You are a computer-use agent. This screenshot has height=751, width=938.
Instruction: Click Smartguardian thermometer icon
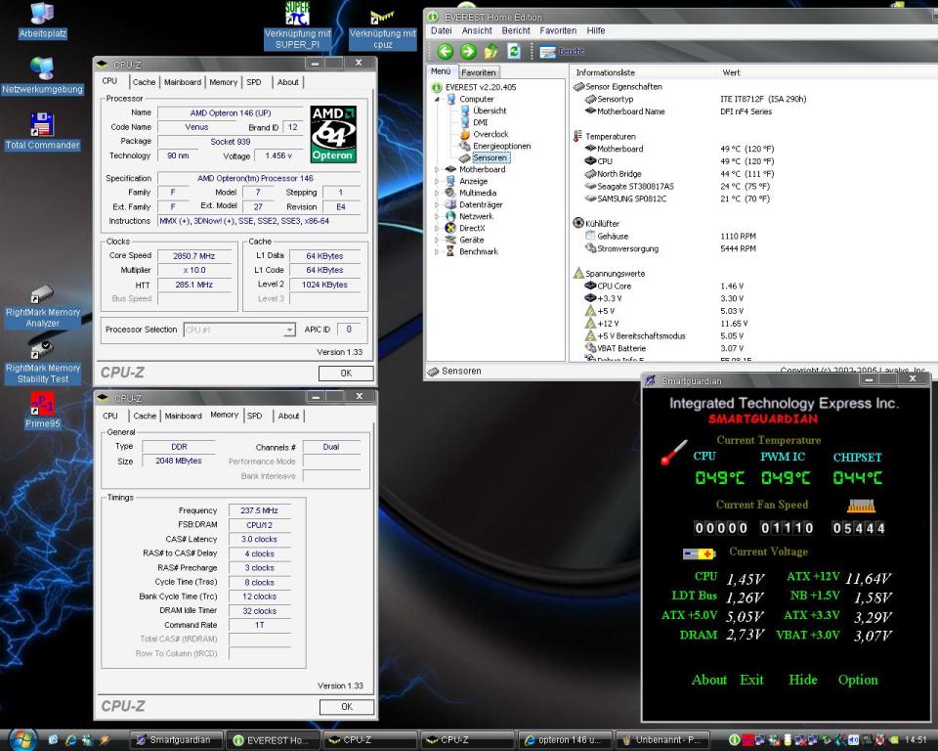coord(674,452)
